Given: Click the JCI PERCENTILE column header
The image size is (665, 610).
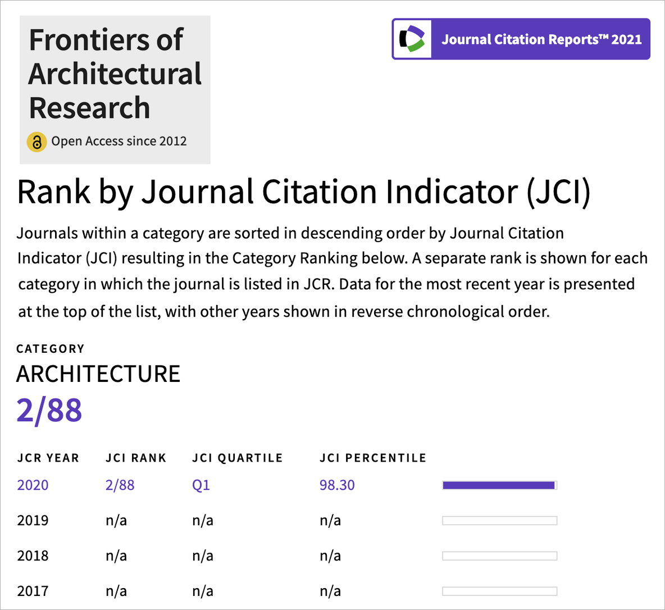Looking at the screenshot, I should coord(373,458).
